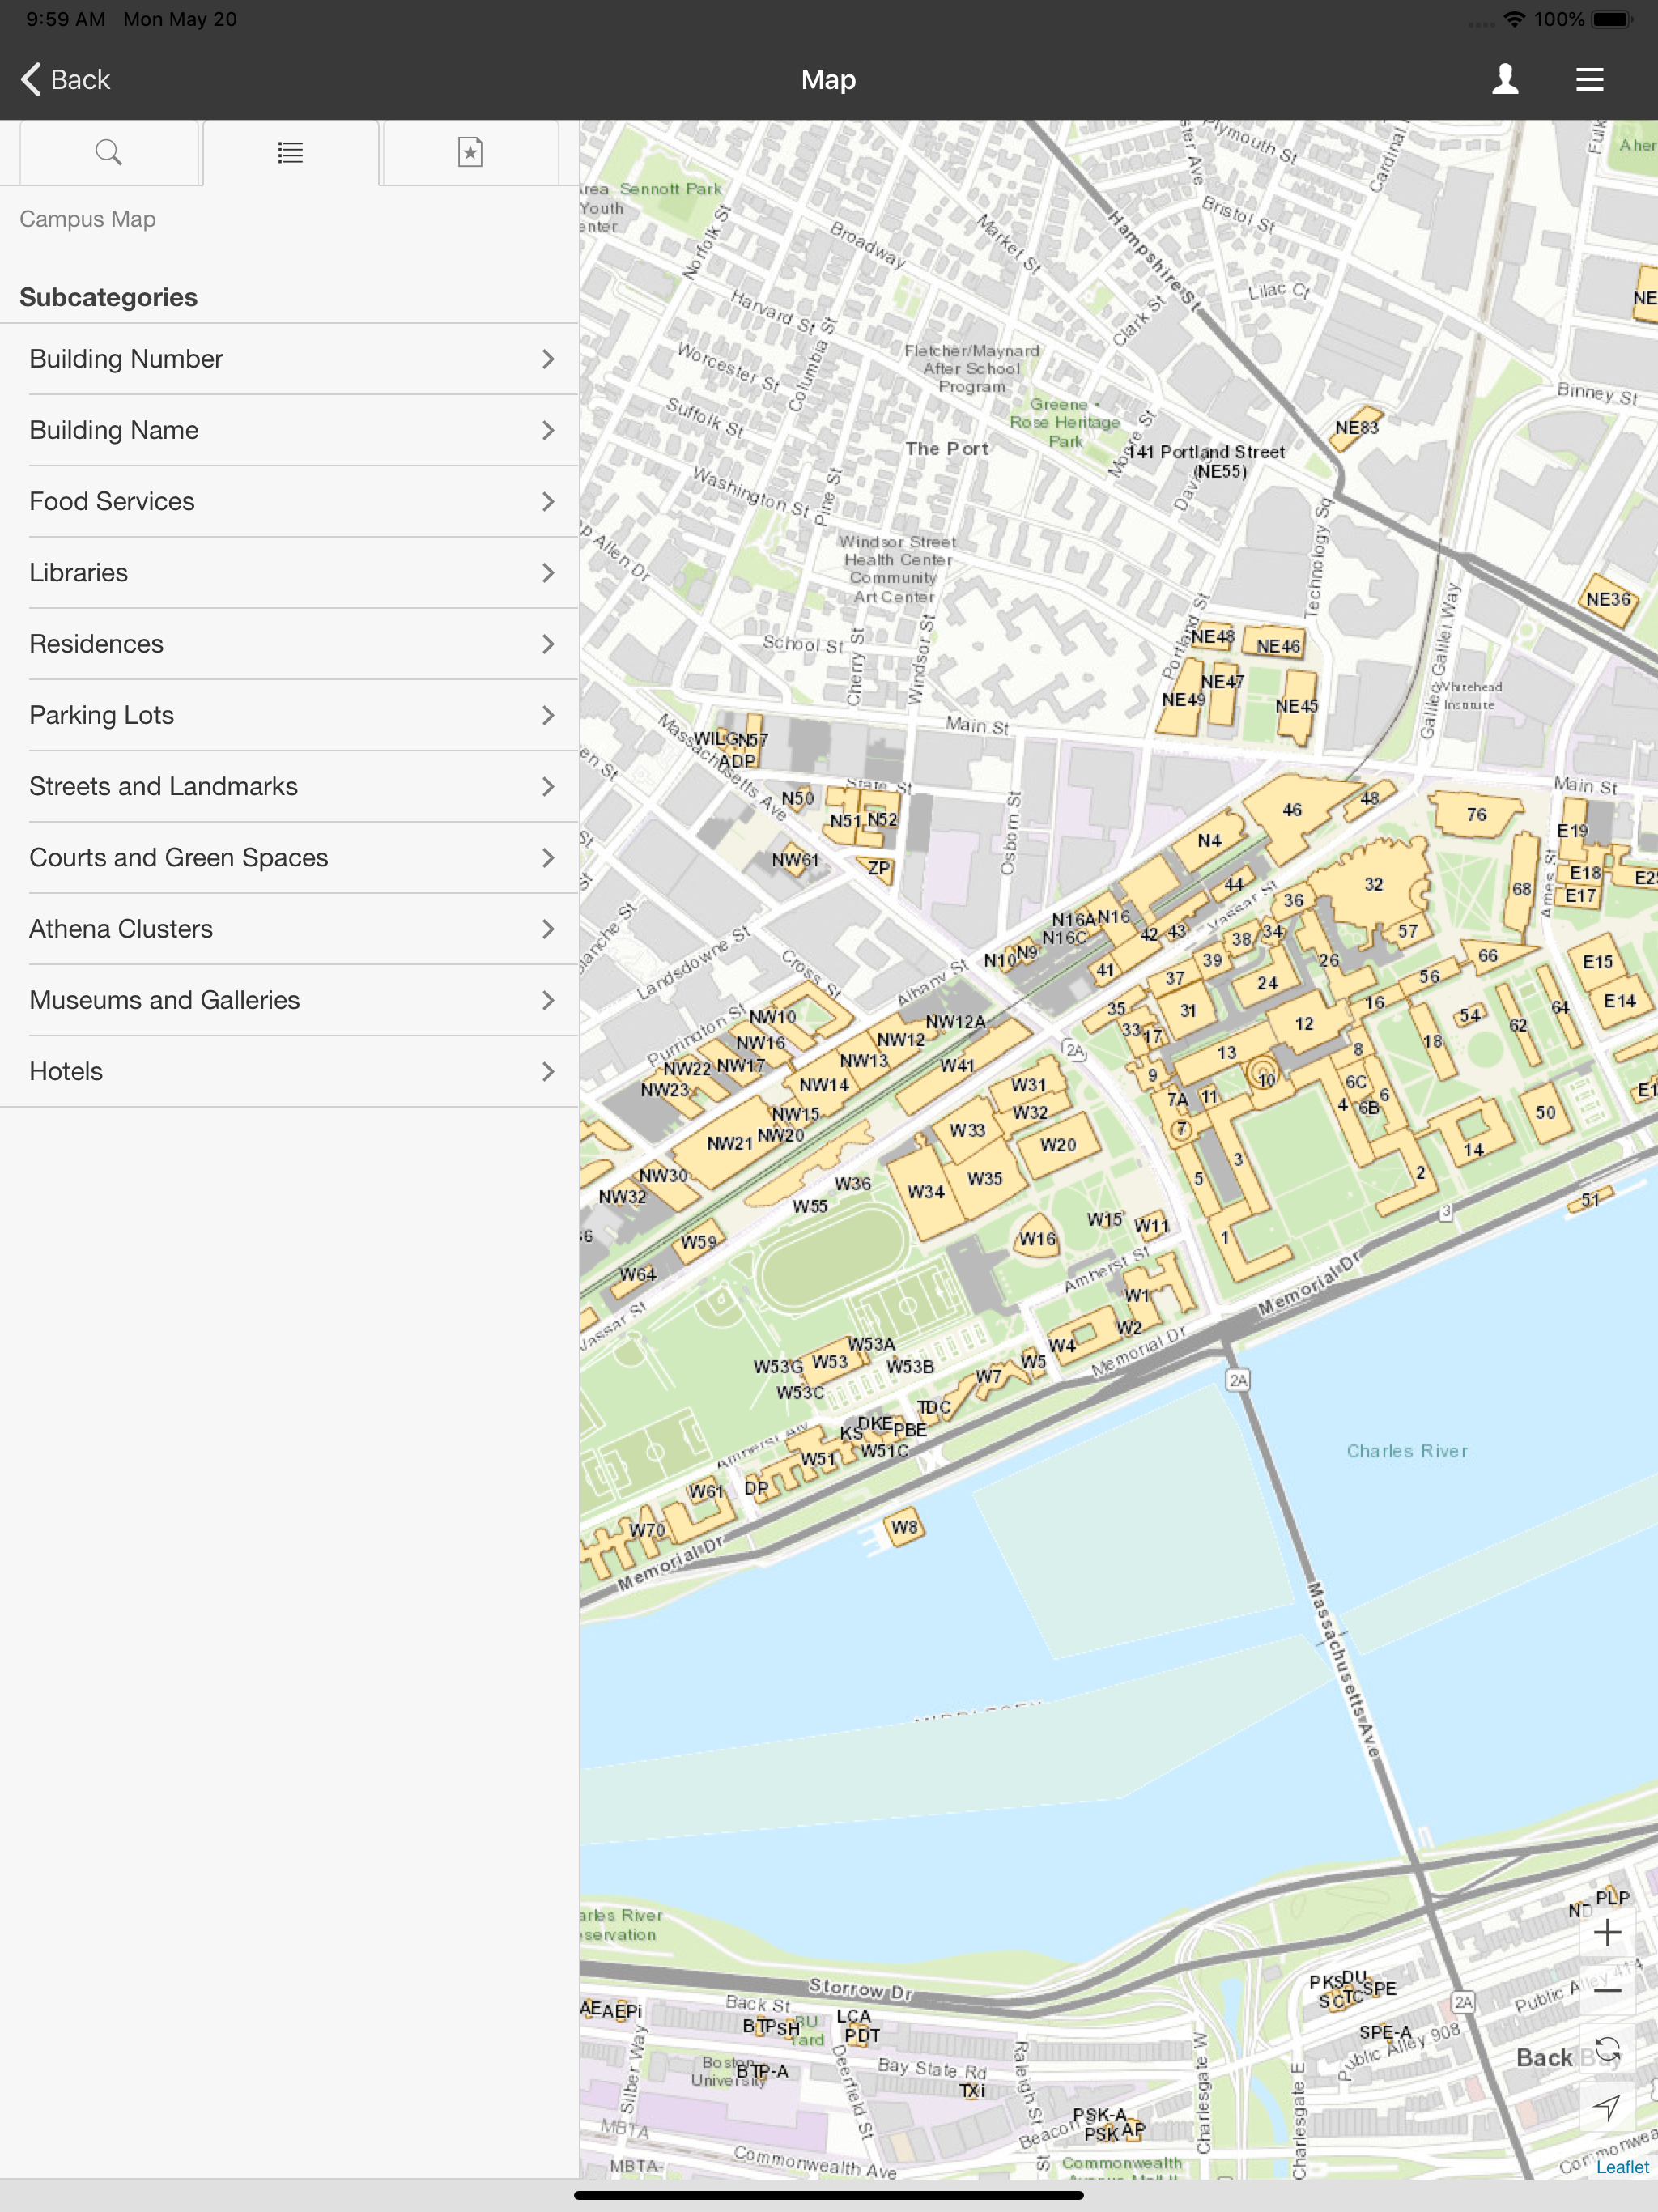The width and height of the screenshot is (1658, 2212).
Task: Expand the Streets and Landmarks chevron
Action: pyautogui.click(x=547, y=786)
